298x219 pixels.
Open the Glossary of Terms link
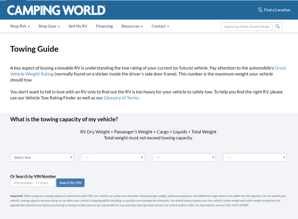coord(121,98)
